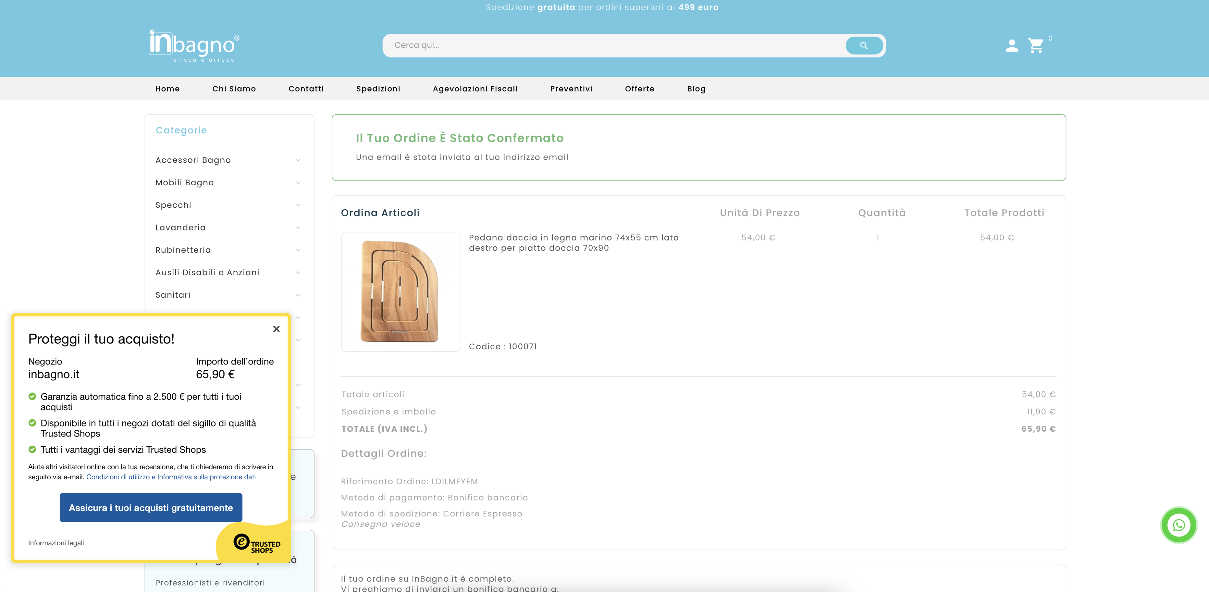This screenshot has width=1209, height=592.
Task: Click Metodo di pagamento: Bonifico bancario
Action: 434,498
